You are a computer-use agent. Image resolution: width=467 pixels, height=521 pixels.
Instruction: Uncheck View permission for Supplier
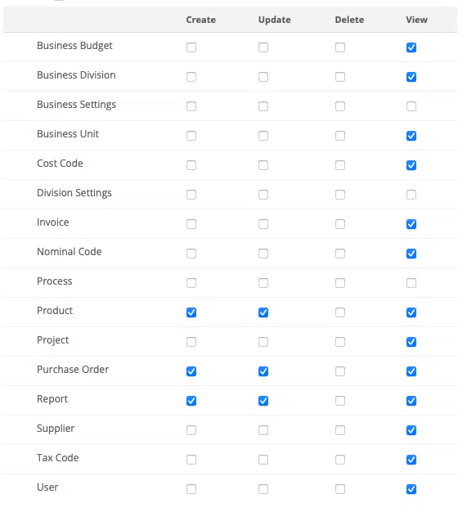tap(411, 430)
